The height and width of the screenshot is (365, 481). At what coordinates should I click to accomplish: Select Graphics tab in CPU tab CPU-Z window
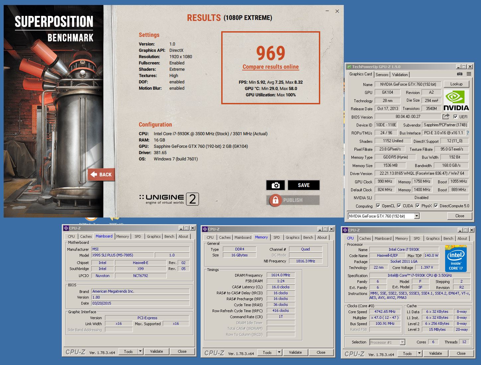433,238
